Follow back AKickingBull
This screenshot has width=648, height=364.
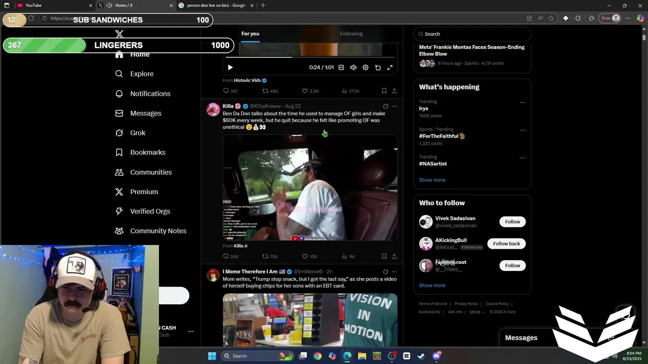506,244
